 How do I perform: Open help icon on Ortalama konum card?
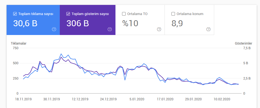(x=208, y=30)
